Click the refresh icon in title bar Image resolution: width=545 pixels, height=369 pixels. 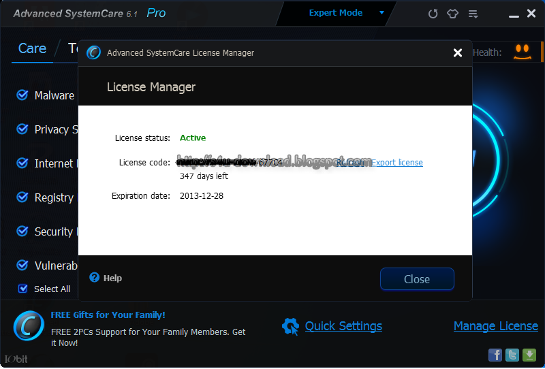(433, 14)
